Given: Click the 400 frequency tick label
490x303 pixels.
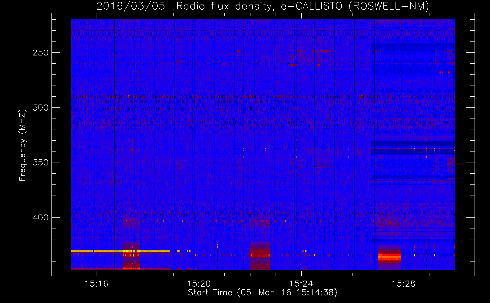Looking at the screenshot, I should [x=41, y=218].
